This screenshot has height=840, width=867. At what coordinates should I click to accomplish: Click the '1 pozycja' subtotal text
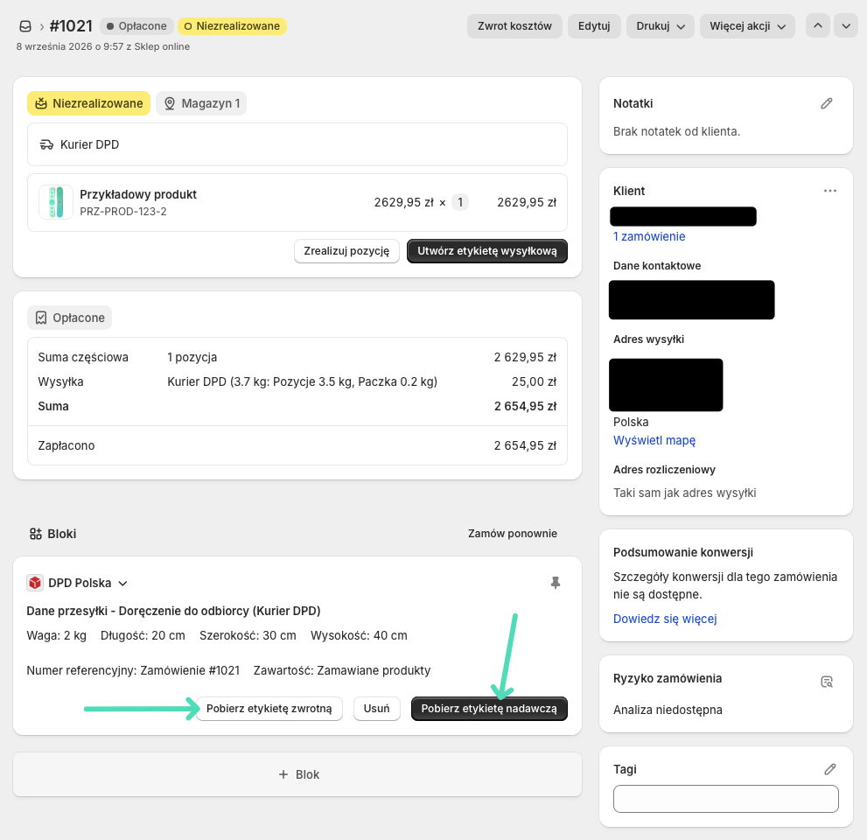coord(192,357)
